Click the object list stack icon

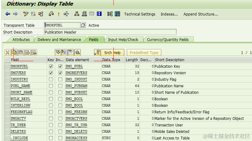point(84,14)
